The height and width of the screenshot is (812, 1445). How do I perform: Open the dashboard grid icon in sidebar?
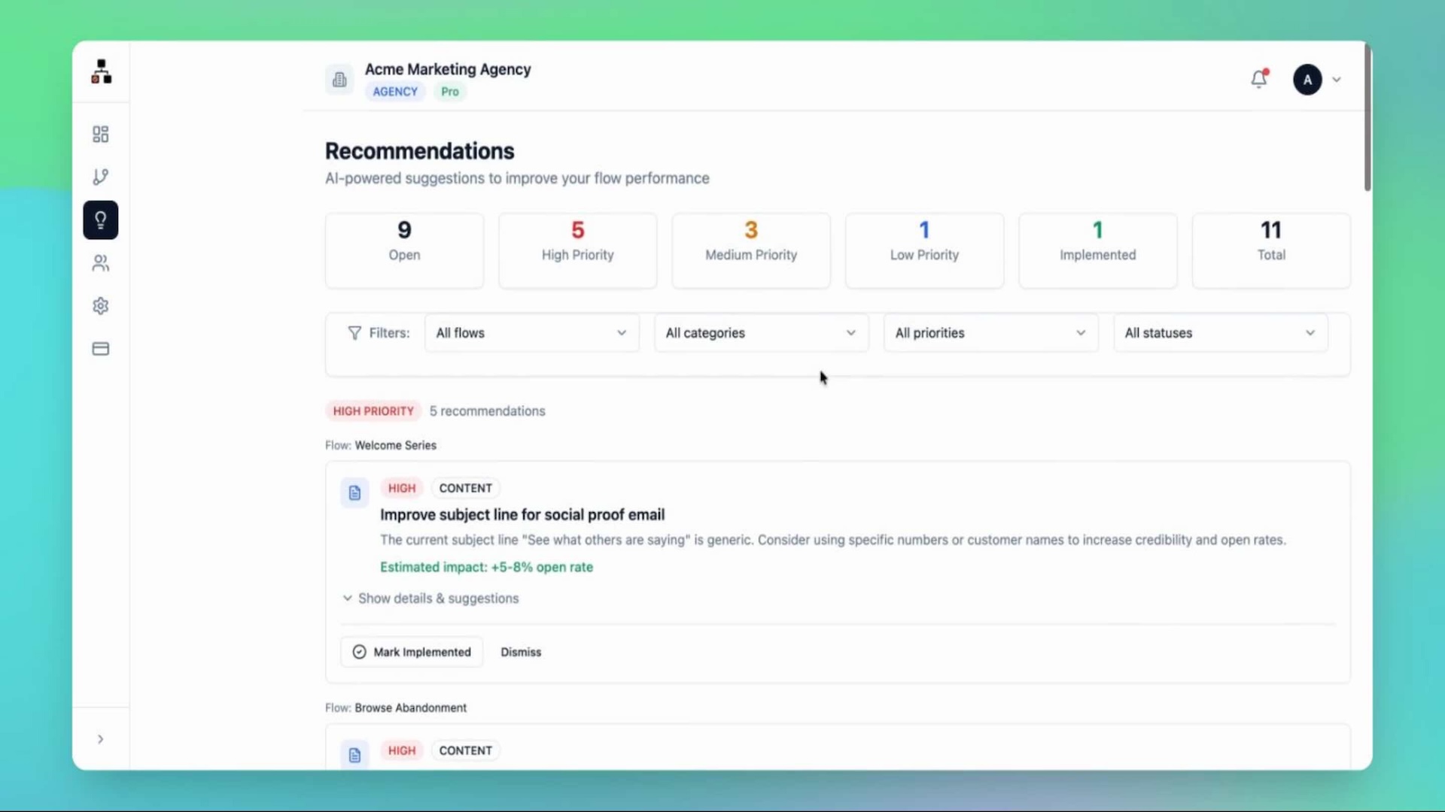[x=100, y=134]
